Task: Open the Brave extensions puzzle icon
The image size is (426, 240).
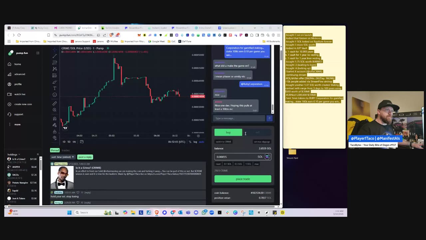Action: pyautogui.click(x=252, y=35)
